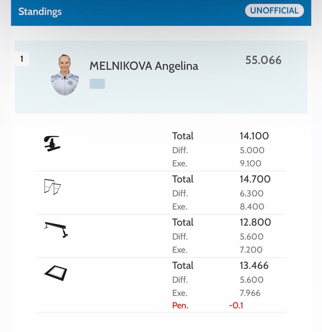Click the uneven bars total 14.700

click(x=255, y=179)
